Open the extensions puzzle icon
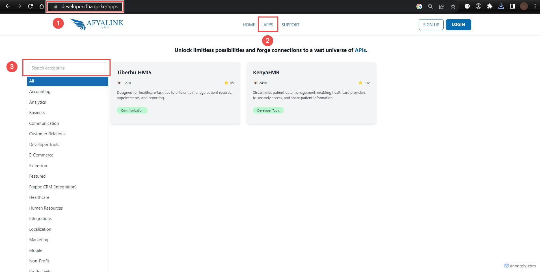This screenshot has height=272, width=540. (490, 6)
